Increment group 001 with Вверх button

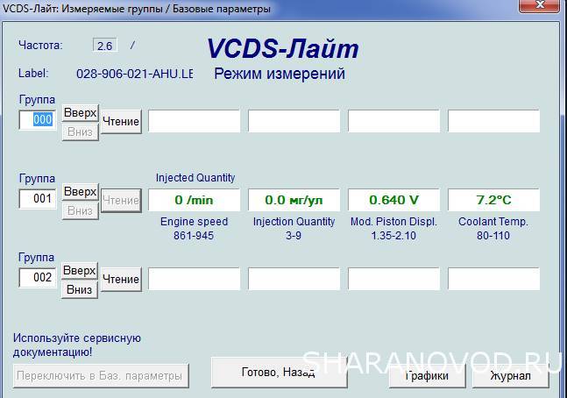tap(80, 191)
